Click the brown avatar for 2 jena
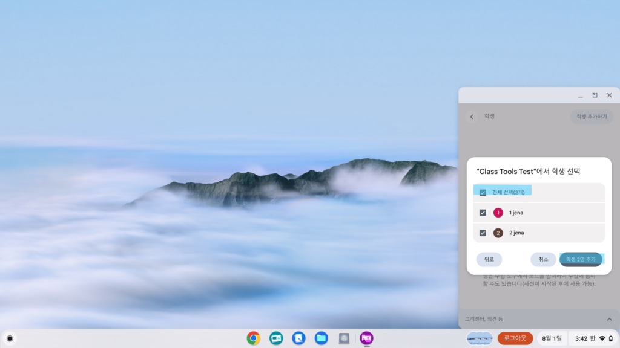 click(498, 233)
